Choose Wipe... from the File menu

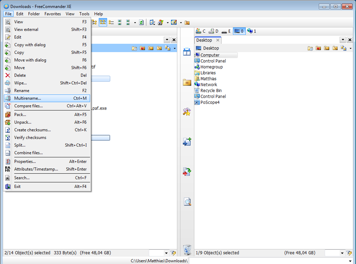[x=47, y=83]
